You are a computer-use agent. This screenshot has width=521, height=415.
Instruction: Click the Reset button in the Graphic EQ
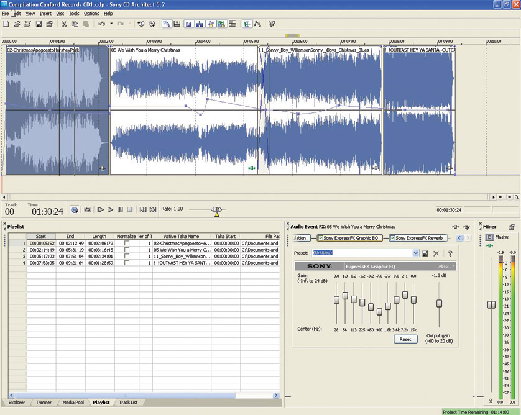click(405, 339)
